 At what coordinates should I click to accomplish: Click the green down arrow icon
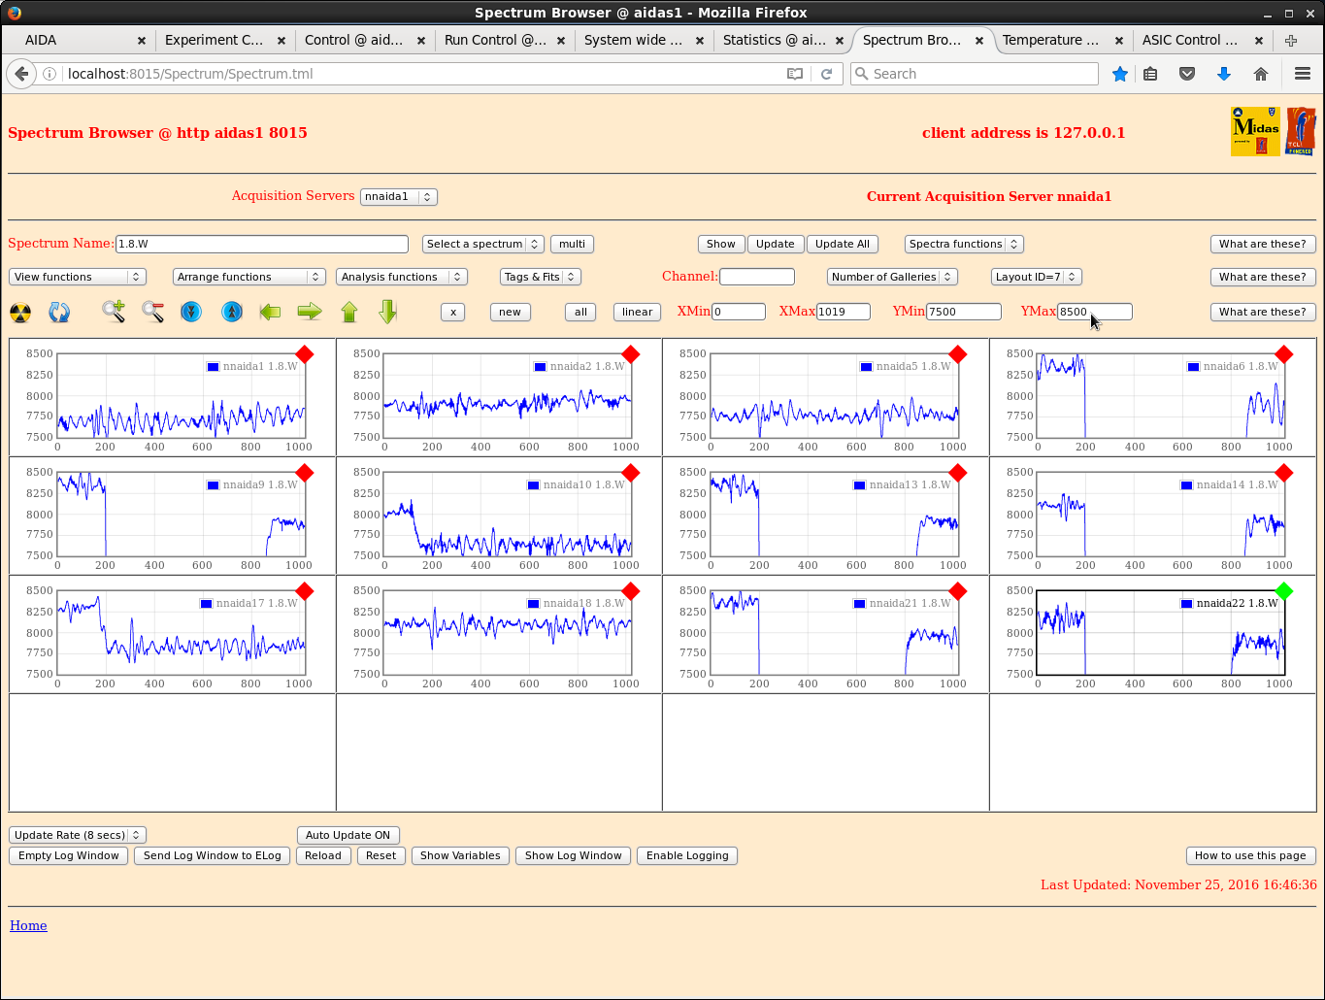pos(387,312)
